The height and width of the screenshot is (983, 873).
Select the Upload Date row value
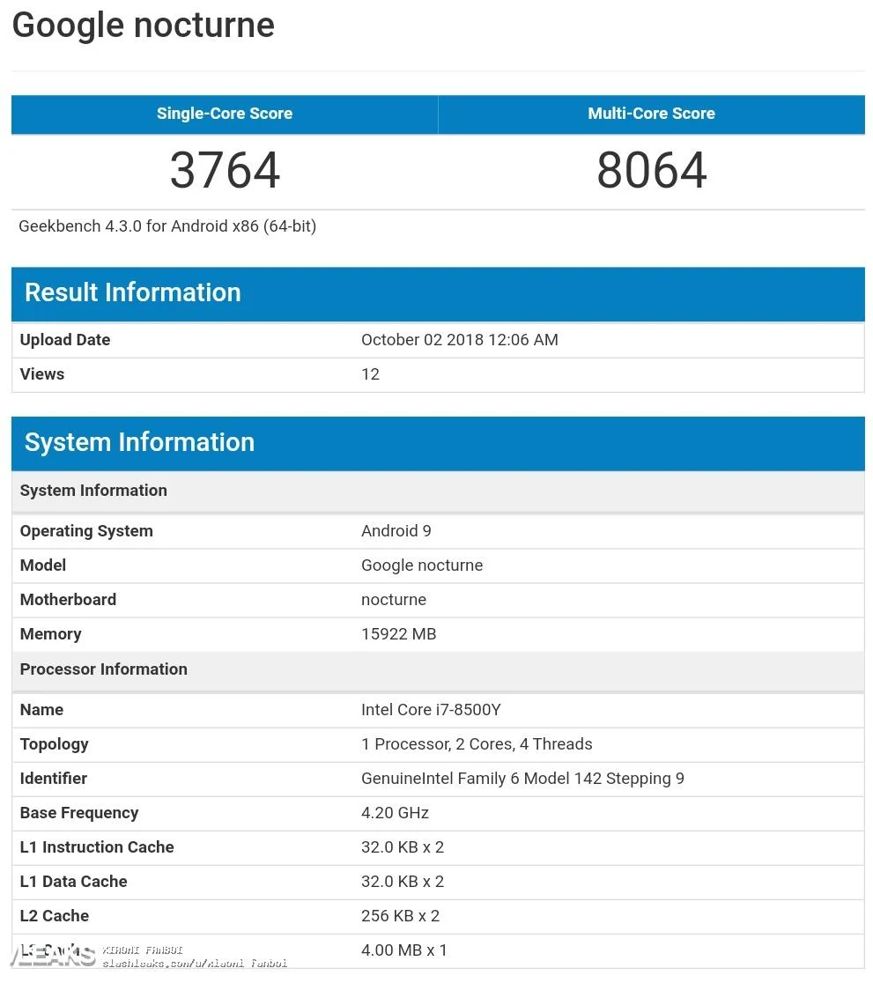click(x=459, y=340)
